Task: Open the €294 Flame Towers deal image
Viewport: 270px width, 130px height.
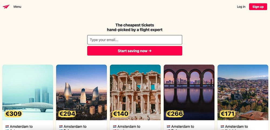Action: coord(82,92)
